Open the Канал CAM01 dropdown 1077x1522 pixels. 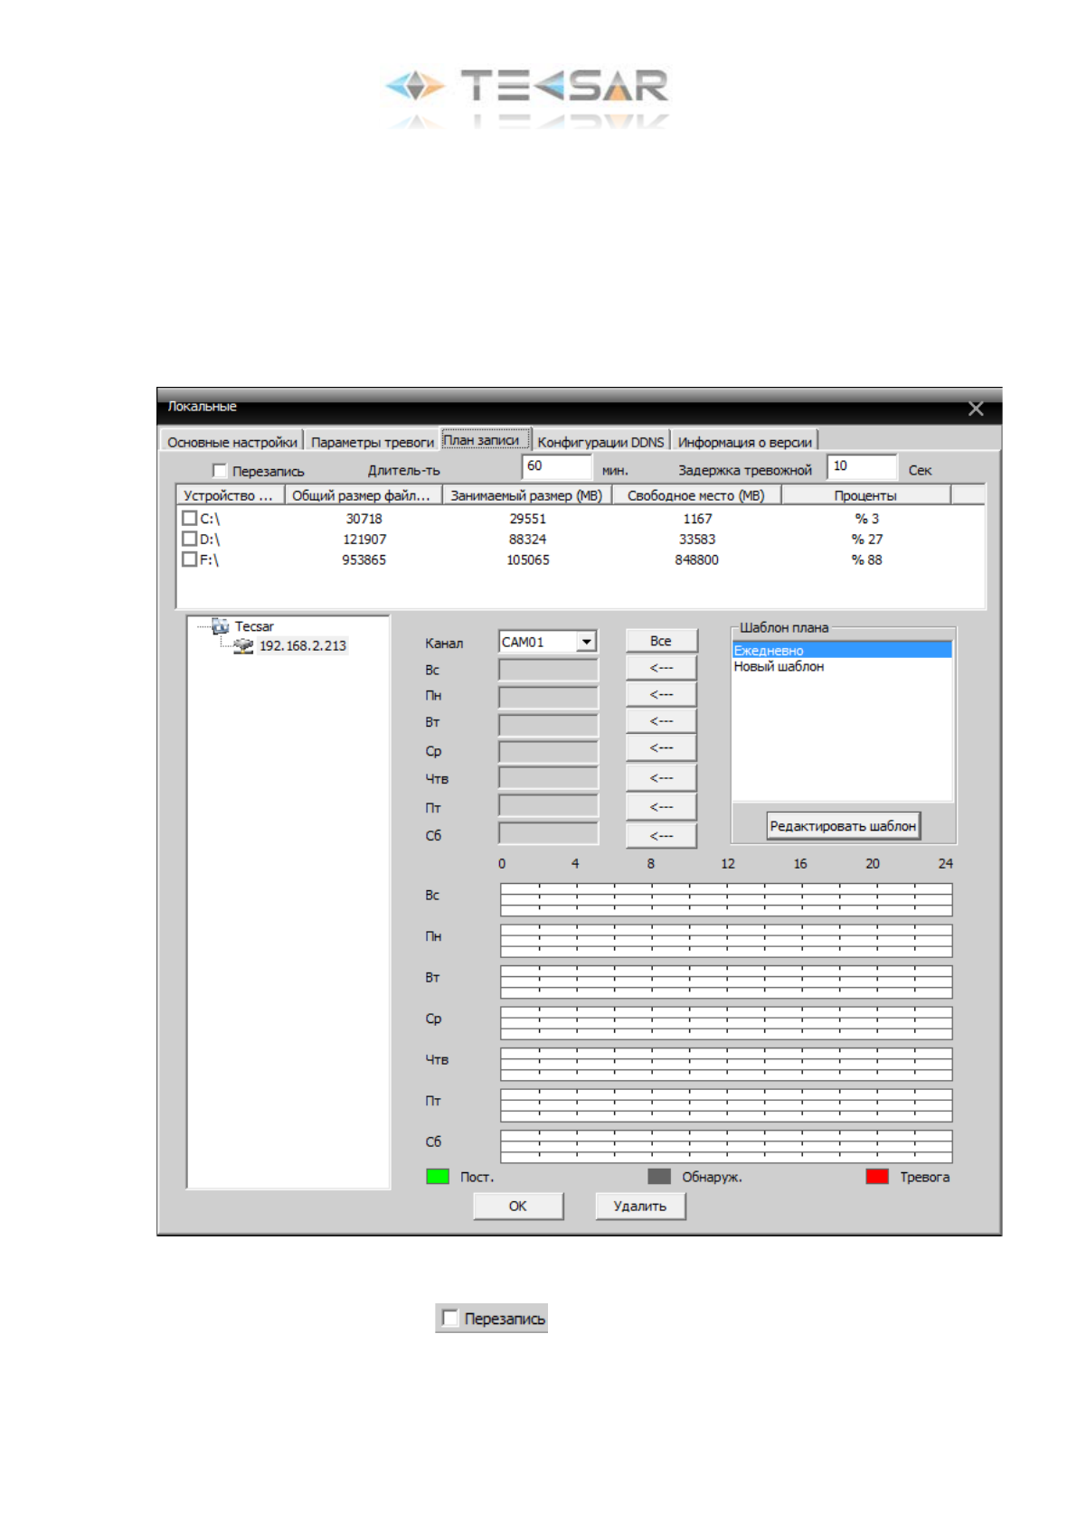coord(586,642)
